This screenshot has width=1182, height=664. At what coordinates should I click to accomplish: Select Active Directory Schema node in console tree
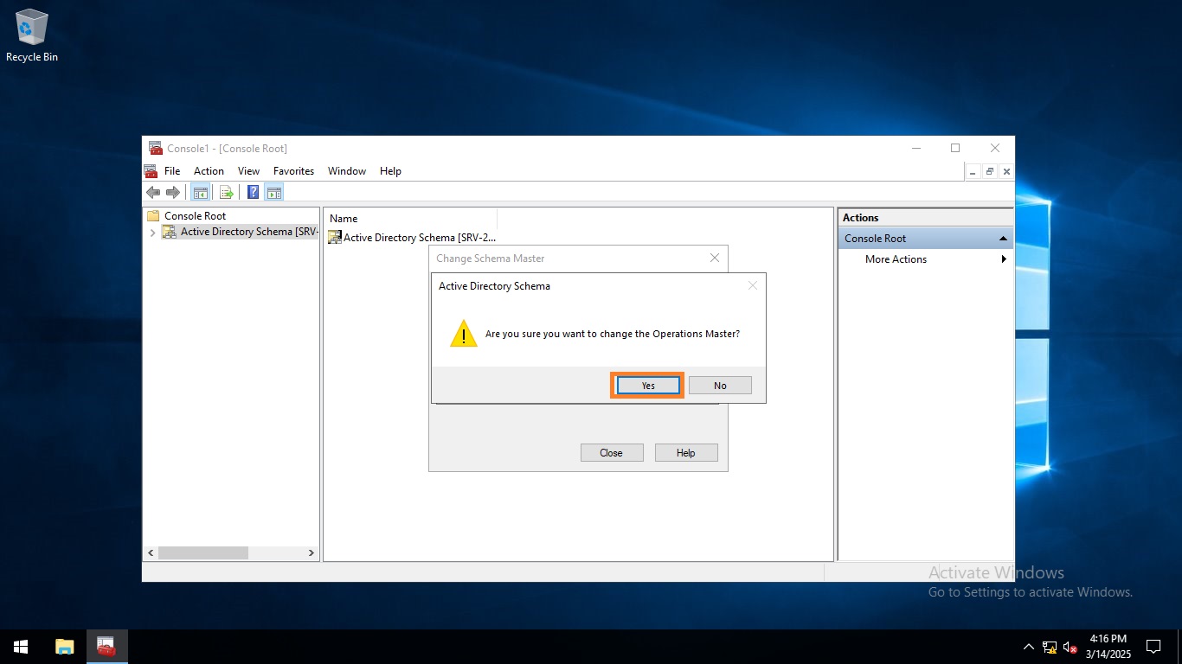click(x=249, y=232)
